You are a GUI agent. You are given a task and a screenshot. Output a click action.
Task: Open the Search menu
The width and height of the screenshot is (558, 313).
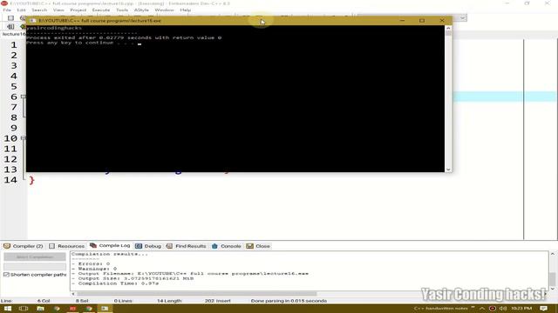pos(39,10)
